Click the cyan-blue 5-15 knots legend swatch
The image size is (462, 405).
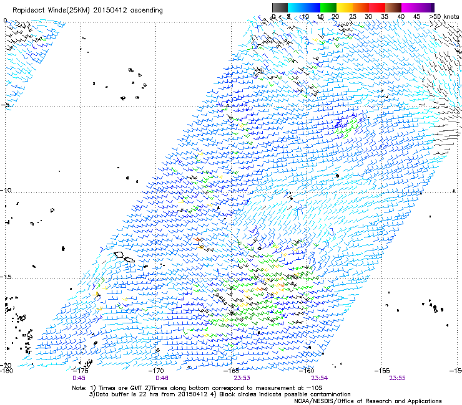[304, 7]
